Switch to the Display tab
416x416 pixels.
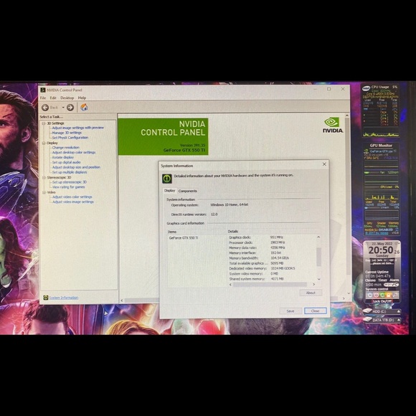tap(169, 191)
